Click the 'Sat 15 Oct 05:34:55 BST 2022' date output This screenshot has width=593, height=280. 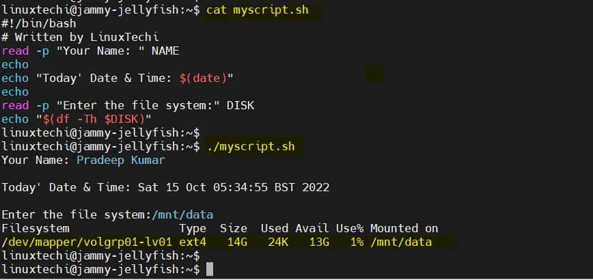tap(233, 187)
